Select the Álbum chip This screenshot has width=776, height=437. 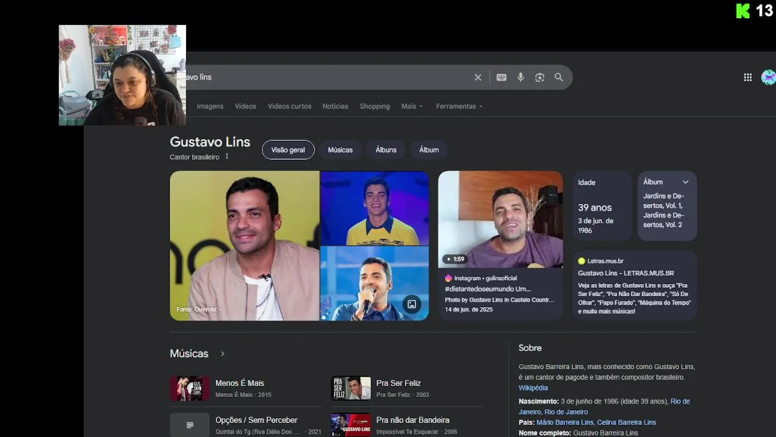click(429, 150)
